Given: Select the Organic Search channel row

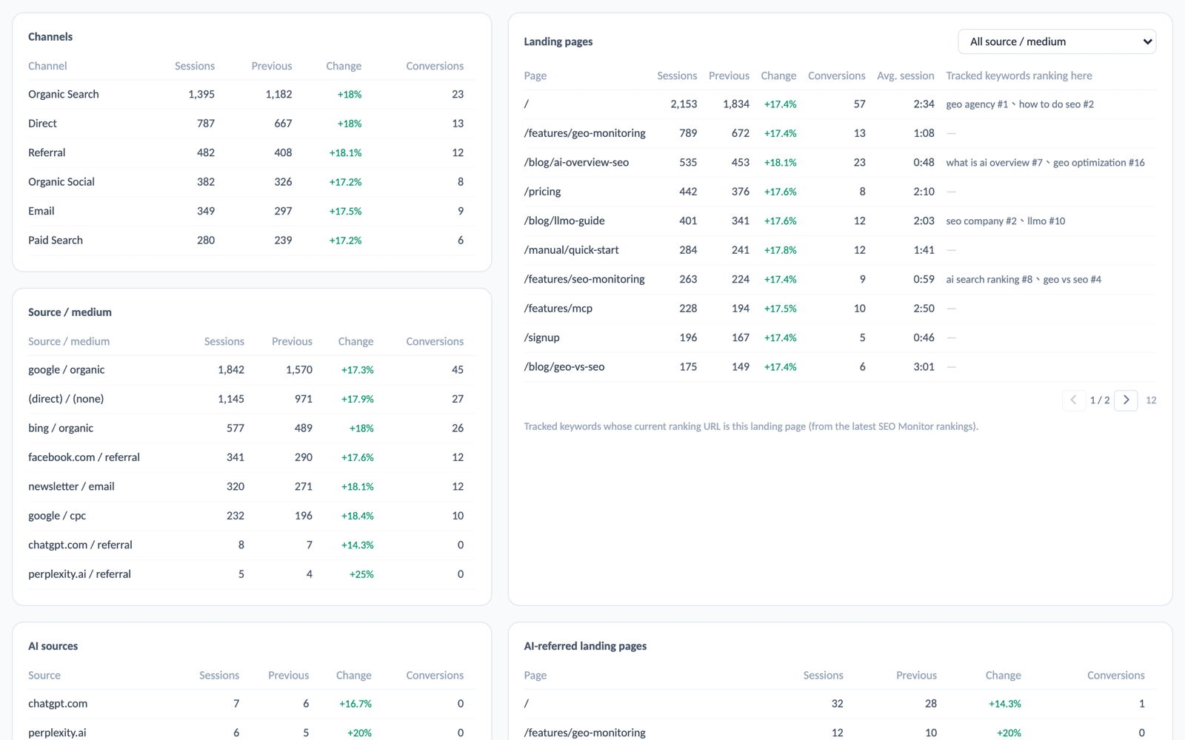Looking at the screenshot, I should (252, 95).
